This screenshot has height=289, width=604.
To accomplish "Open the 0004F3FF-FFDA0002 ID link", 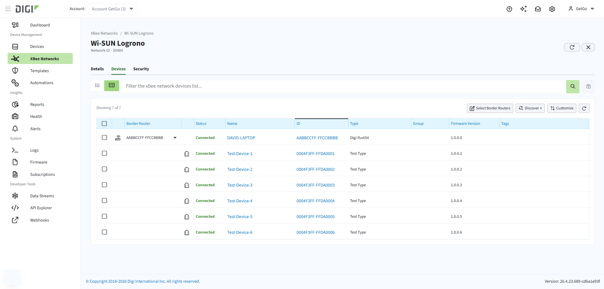I will (315, 169).
